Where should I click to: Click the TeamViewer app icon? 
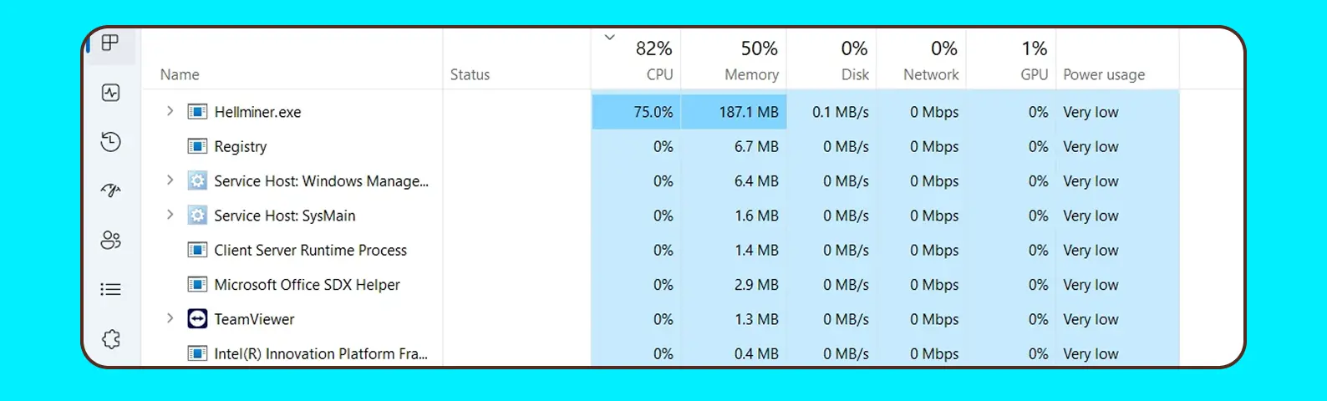(x=197, y=319)
